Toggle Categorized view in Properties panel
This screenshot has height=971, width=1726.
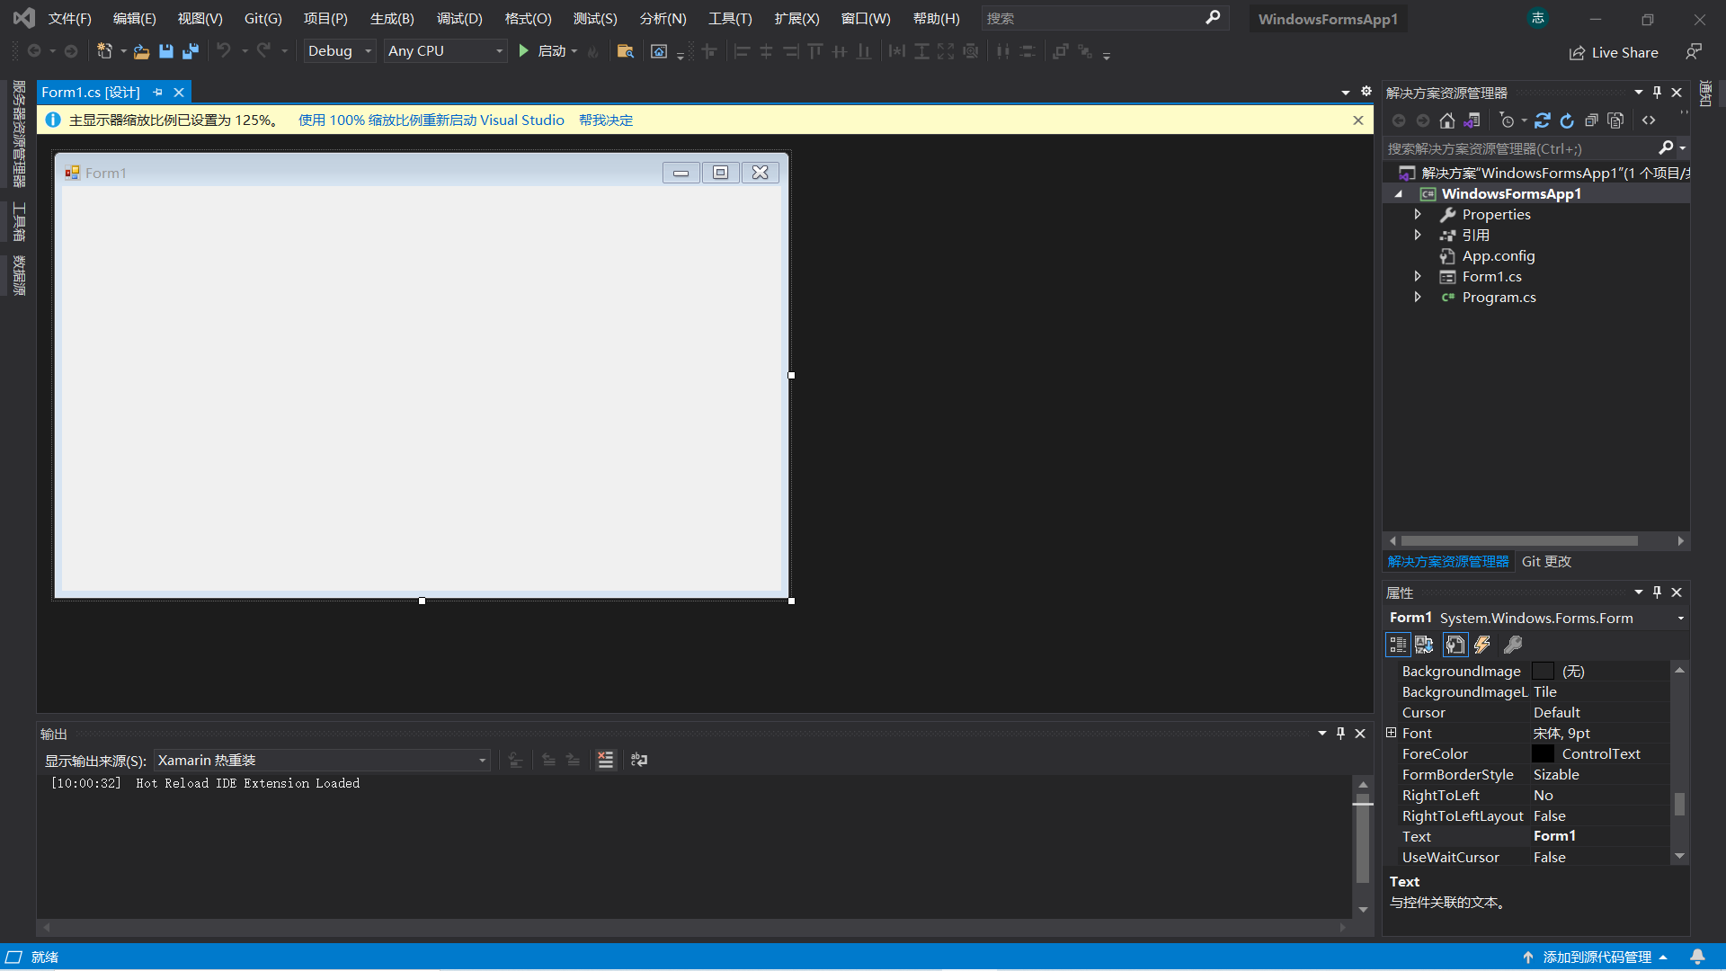(1398, 645)
